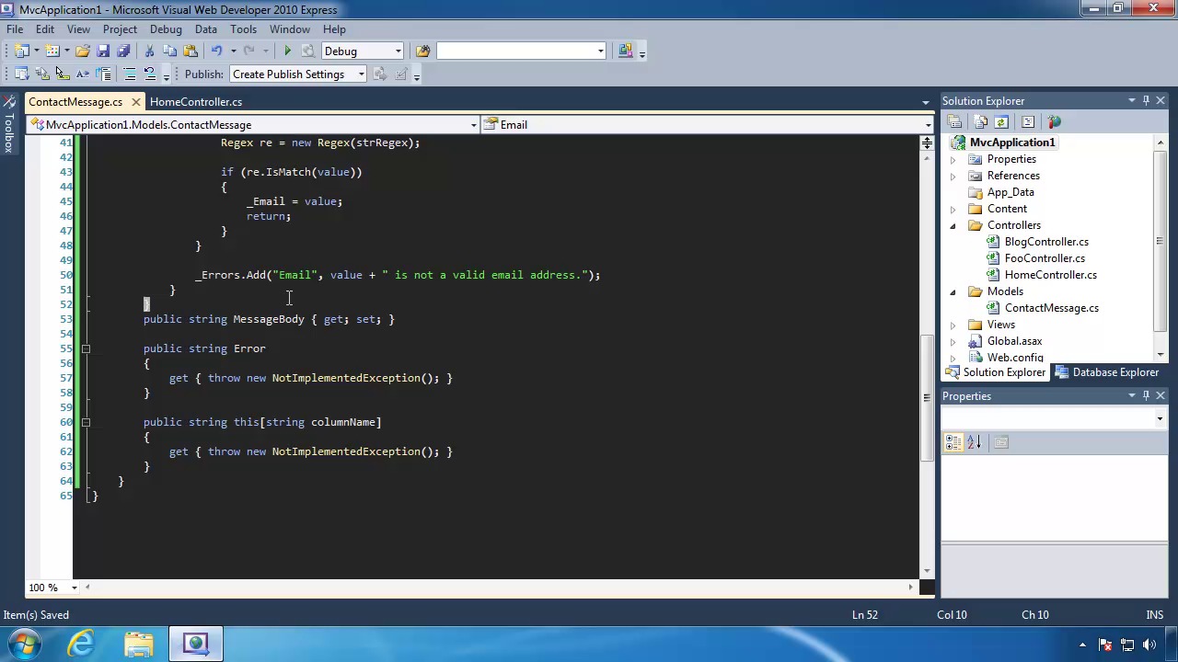Open Windows Explorer folder from the taskbar

click(x=139, y=644)
